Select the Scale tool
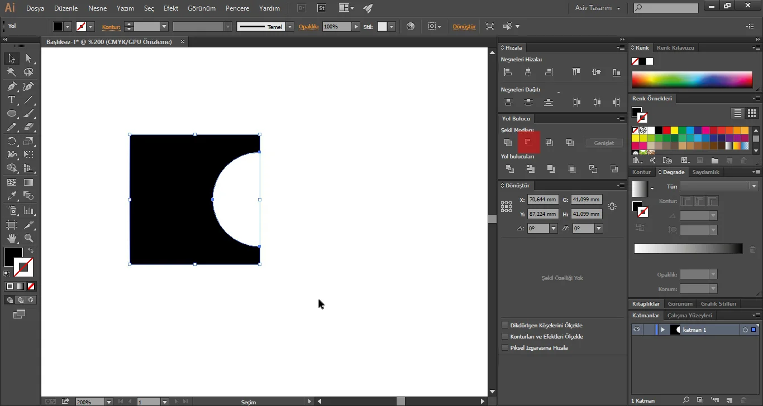Screen dimensions: 763x406 [x=28, y=141]
